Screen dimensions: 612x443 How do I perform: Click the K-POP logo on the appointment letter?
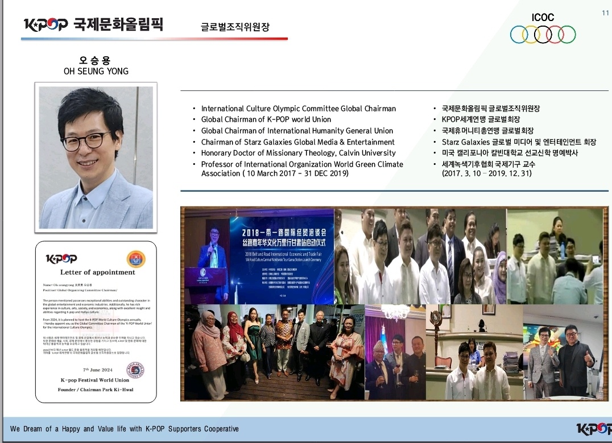[x=61, y=258]
